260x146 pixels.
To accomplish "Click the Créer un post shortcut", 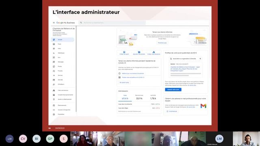I will [124, 53].
